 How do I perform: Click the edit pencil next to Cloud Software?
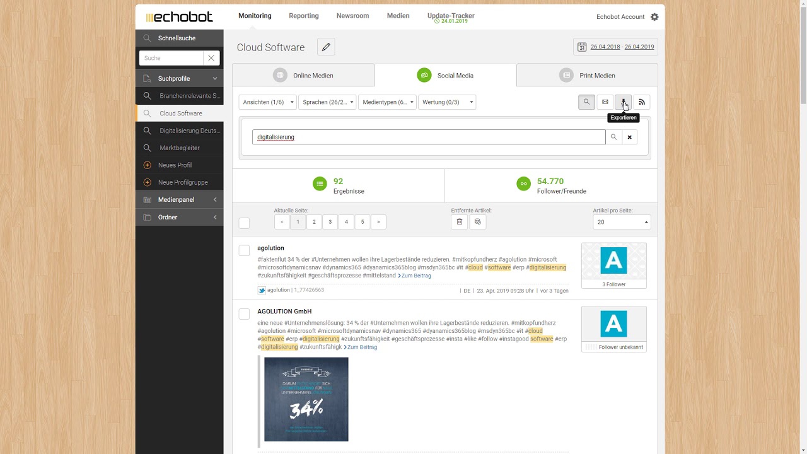(x=326, y=47)
